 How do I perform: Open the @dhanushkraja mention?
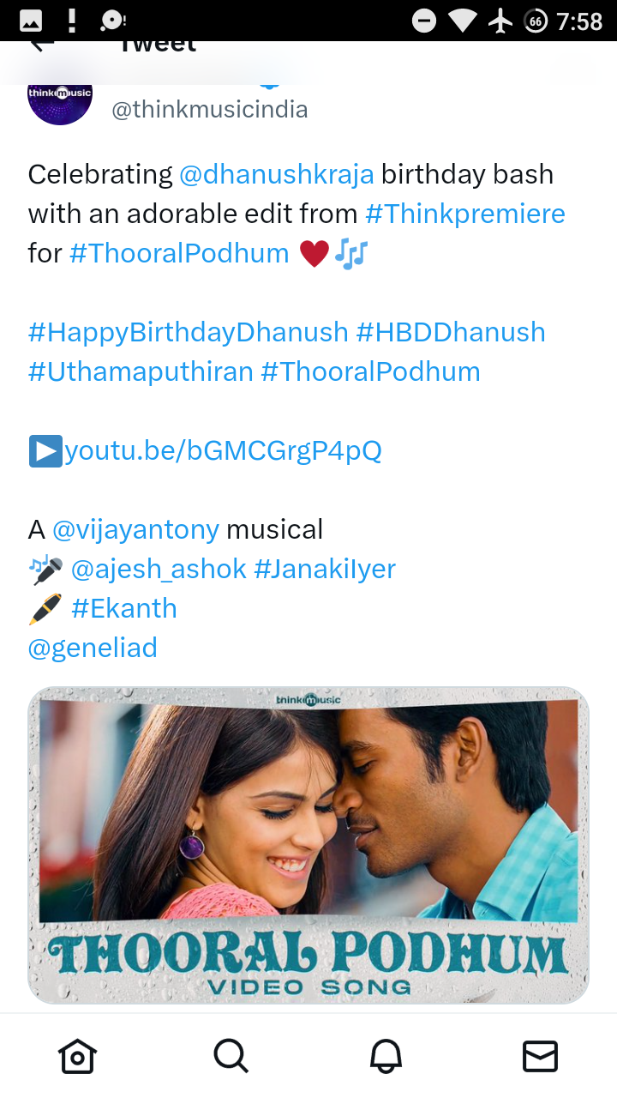[277, 174]
